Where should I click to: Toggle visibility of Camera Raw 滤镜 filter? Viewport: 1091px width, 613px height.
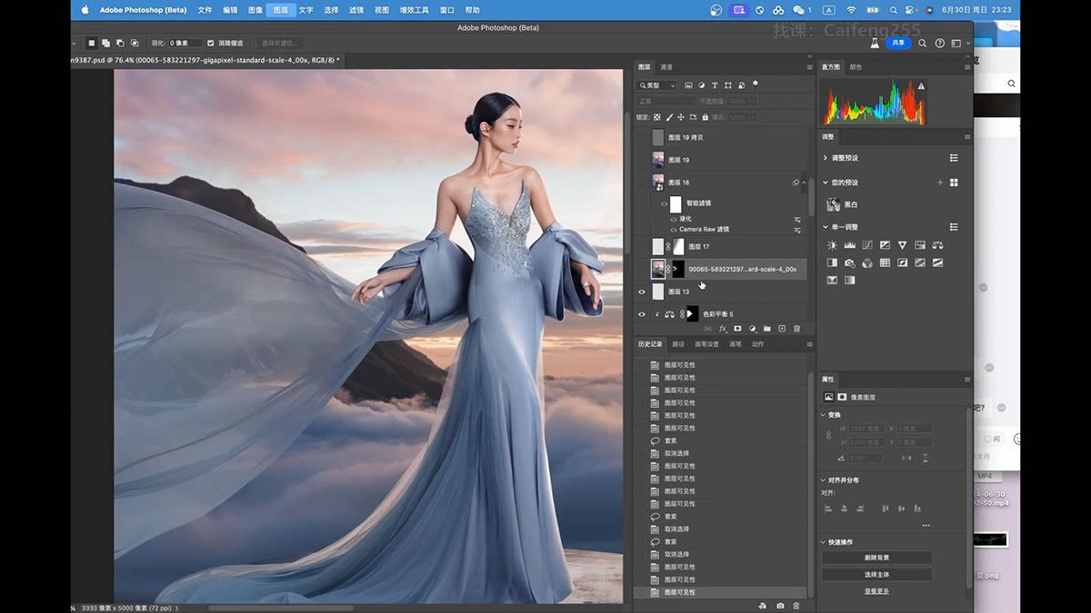coord(673,230)
